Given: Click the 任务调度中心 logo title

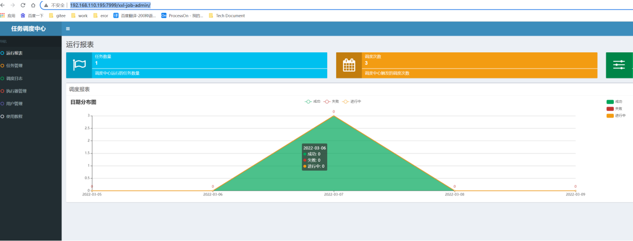Looking at the screenshot, I should (28, 29).
